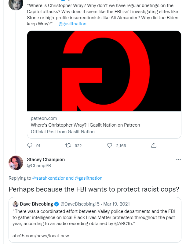Viewport: 186px width, 244px height.
Task: Open the @gaslitnation mention in tweet text
Action: pos(72,24)
